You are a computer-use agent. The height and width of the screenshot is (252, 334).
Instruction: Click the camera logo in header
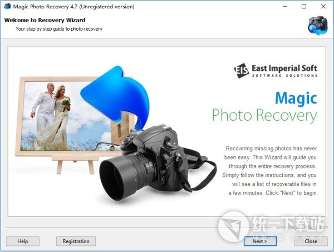(318, 26)
